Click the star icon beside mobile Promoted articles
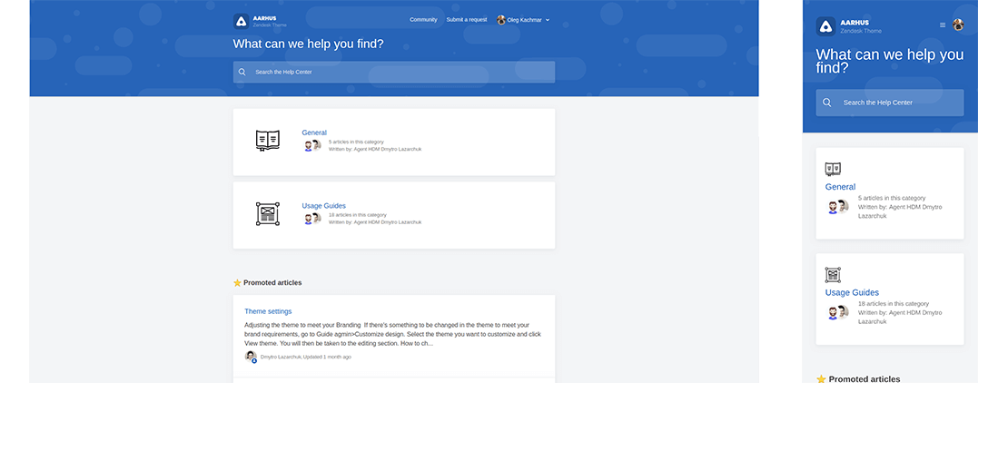1008x461 pixels. coord(821,379)
